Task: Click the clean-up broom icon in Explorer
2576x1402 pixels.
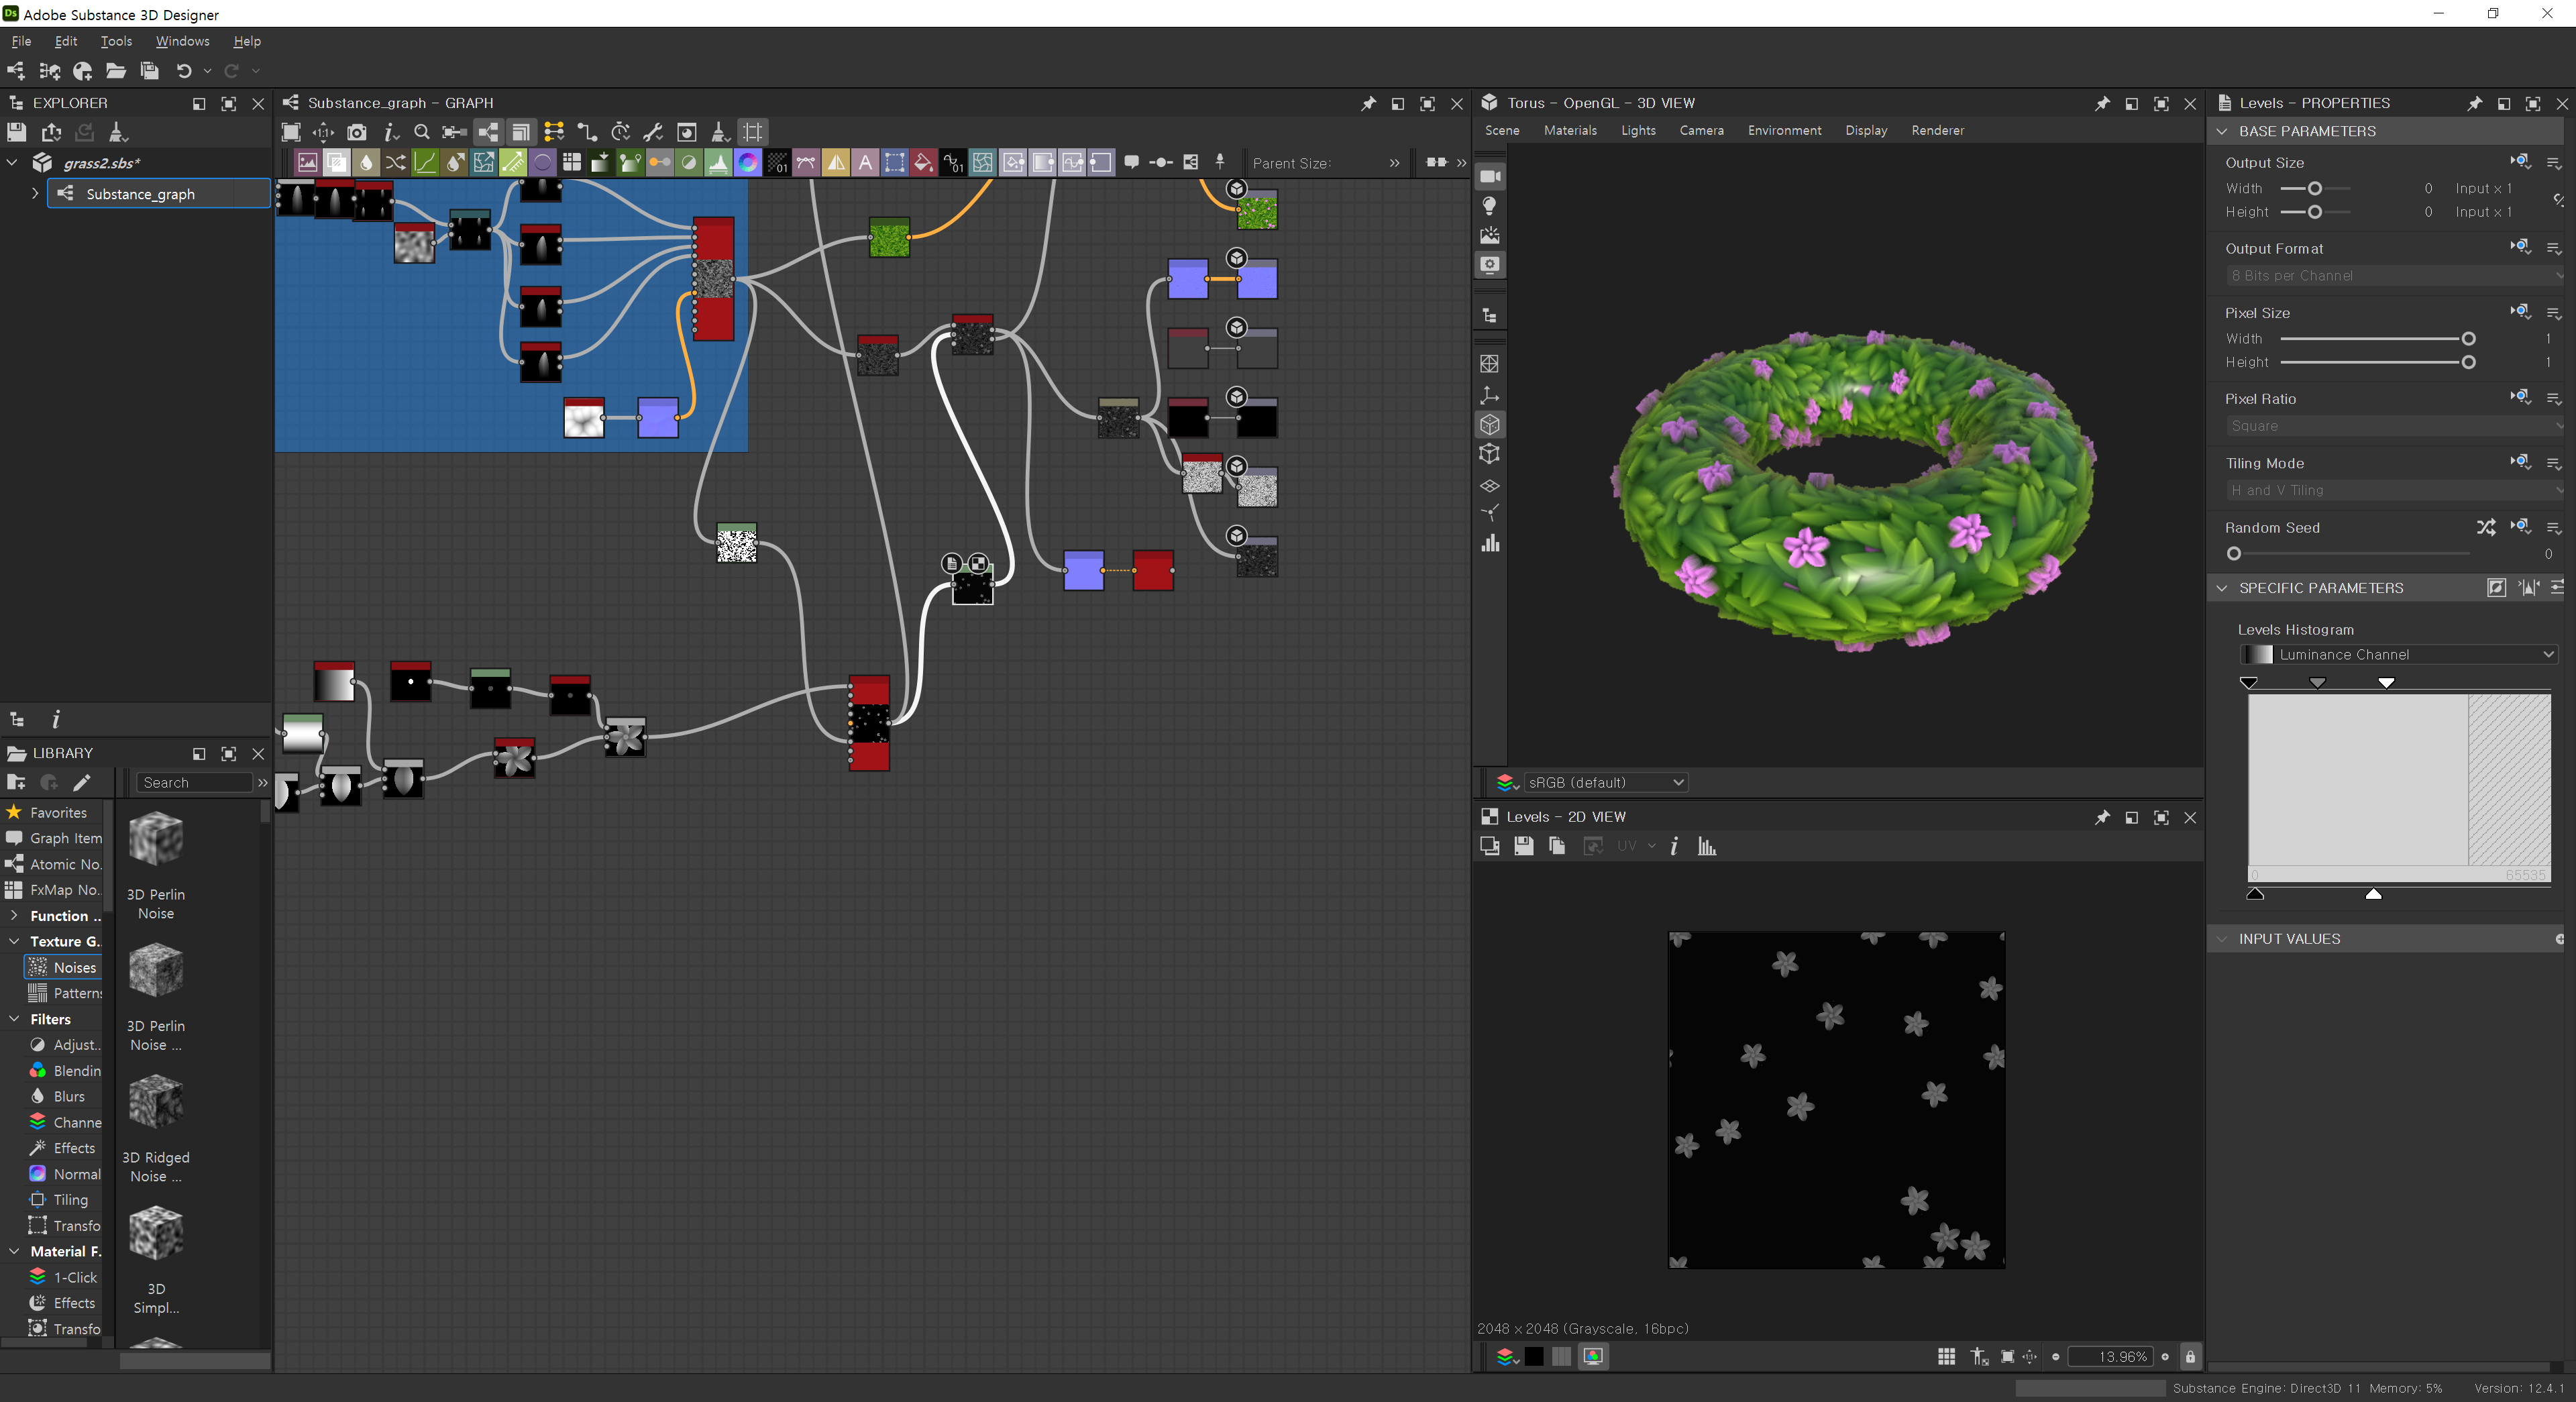Action: (117, 132)
